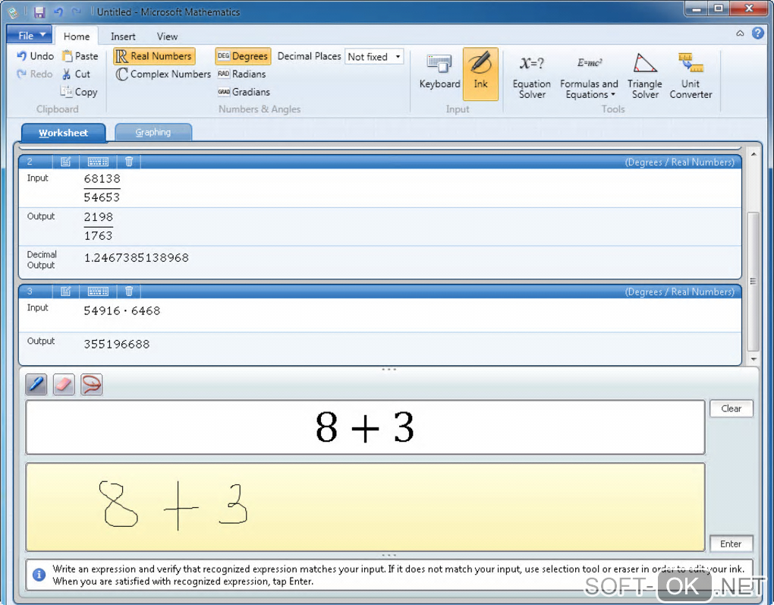
Task: Click worksheet scrollbar up arrow
Action: [x=754, y=155]
